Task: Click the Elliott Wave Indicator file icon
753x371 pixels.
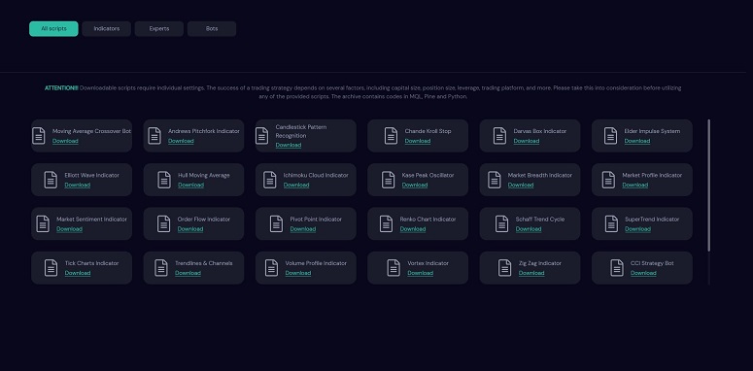Action: point(51,180)
